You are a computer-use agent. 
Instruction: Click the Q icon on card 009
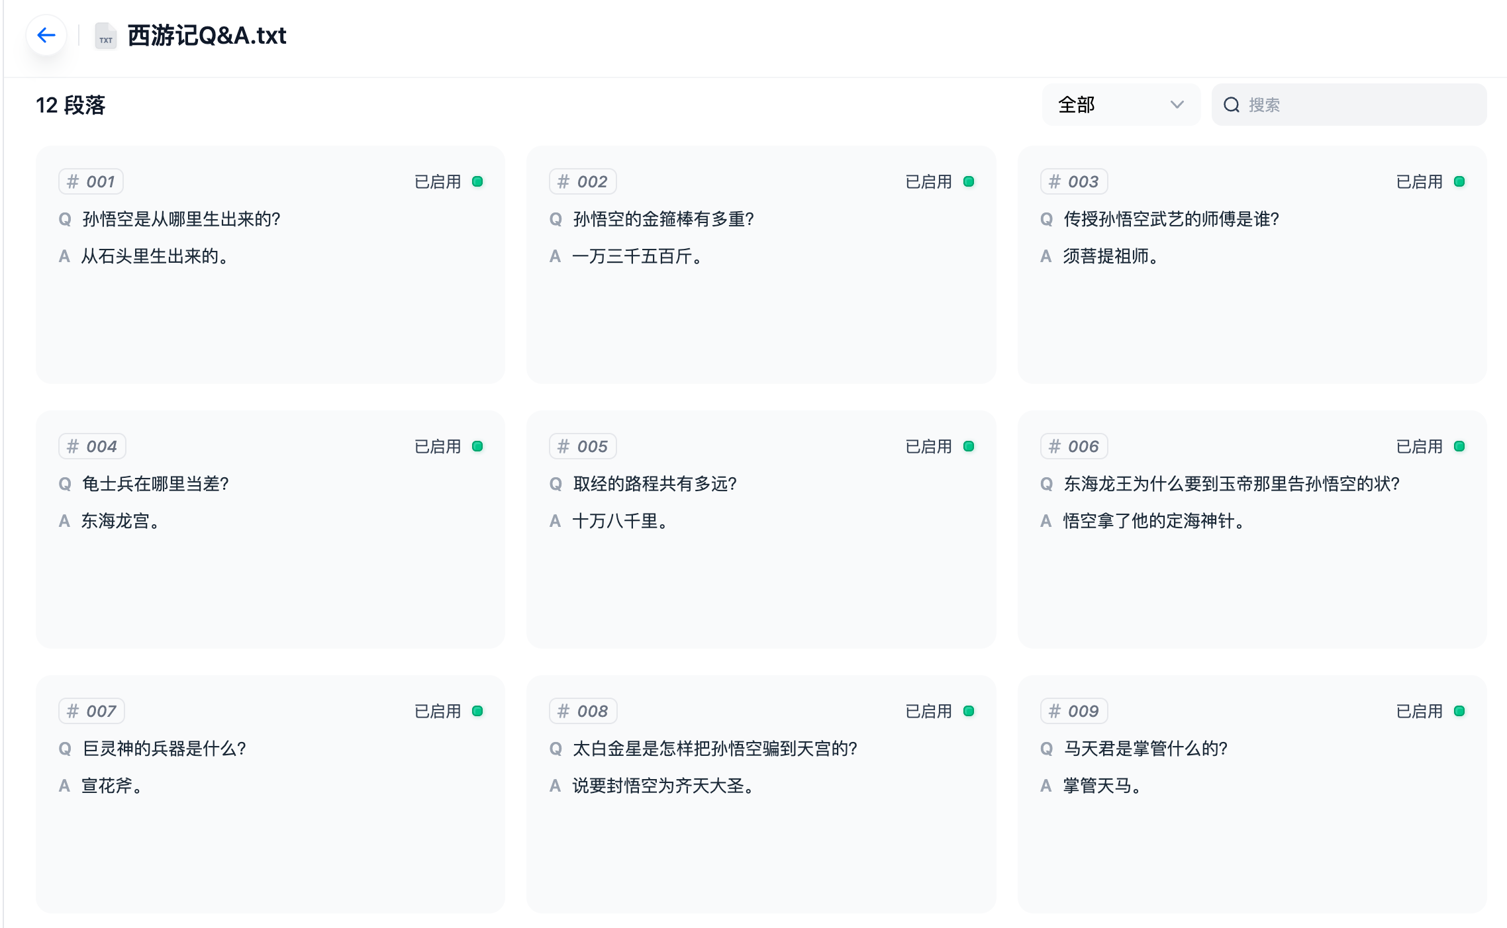coord(1047,749)
